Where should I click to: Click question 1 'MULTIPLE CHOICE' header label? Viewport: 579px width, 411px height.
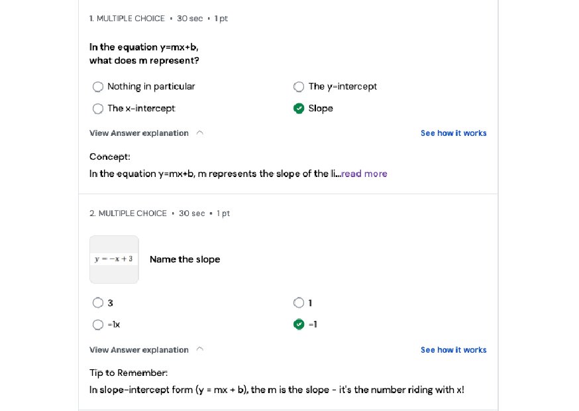[x=131, y=19]
